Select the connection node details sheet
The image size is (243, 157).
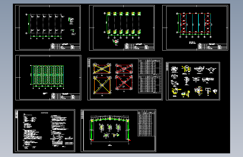pyautogui.click(x=193, y=81)
